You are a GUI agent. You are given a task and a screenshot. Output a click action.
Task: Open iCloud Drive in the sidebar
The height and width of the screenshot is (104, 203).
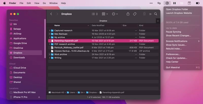(x=25, y=68)
